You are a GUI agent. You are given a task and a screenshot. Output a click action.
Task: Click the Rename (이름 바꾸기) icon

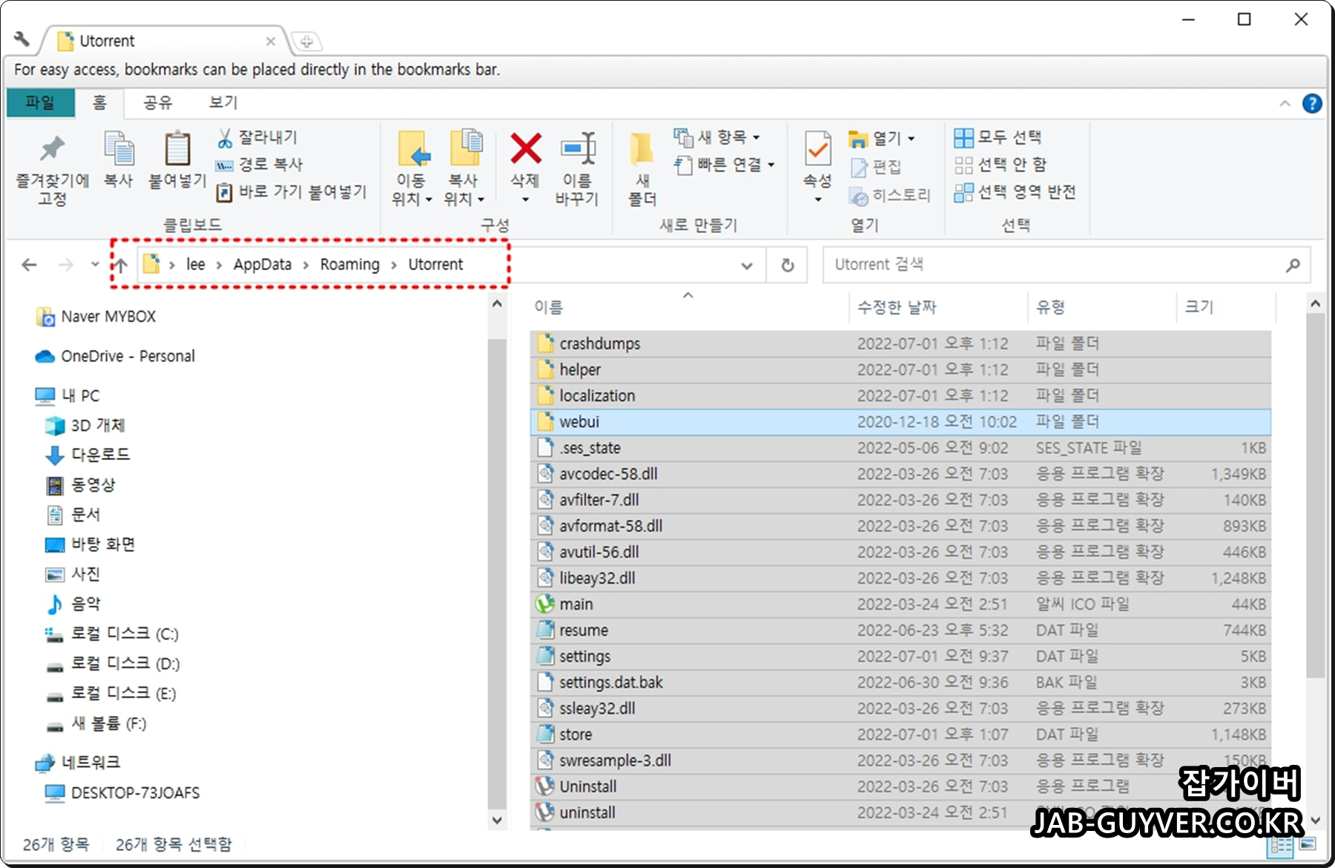click(x=578, y=148)
